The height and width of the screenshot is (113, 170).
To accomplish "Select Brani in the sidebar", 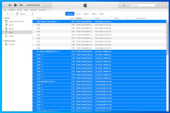I will (17, 32).
